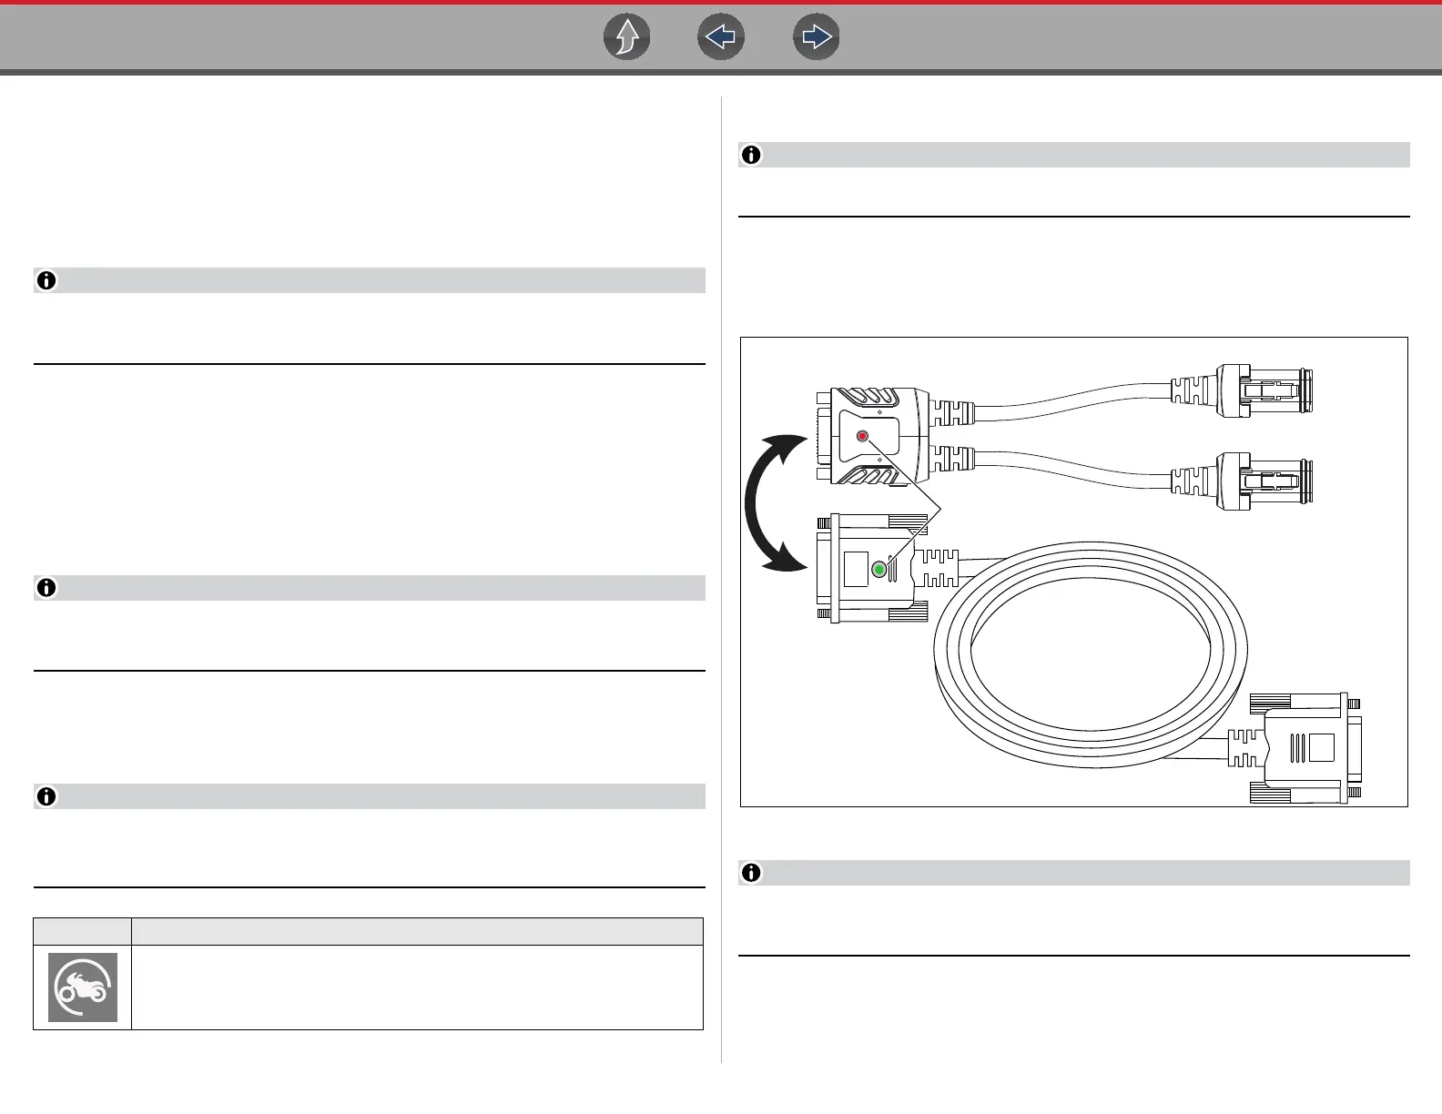Click the coiled cable in the diagram
1442x1114 pixels.
[x=1092, y=654]
